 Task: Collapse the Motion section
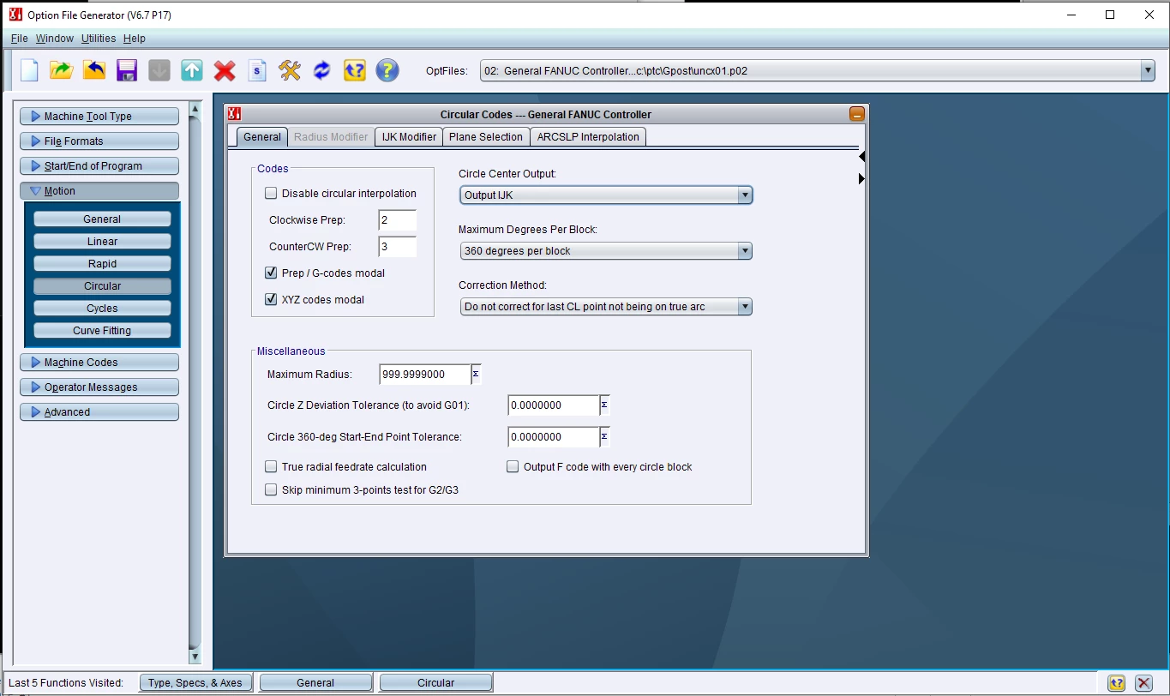(x=99, y=191)
